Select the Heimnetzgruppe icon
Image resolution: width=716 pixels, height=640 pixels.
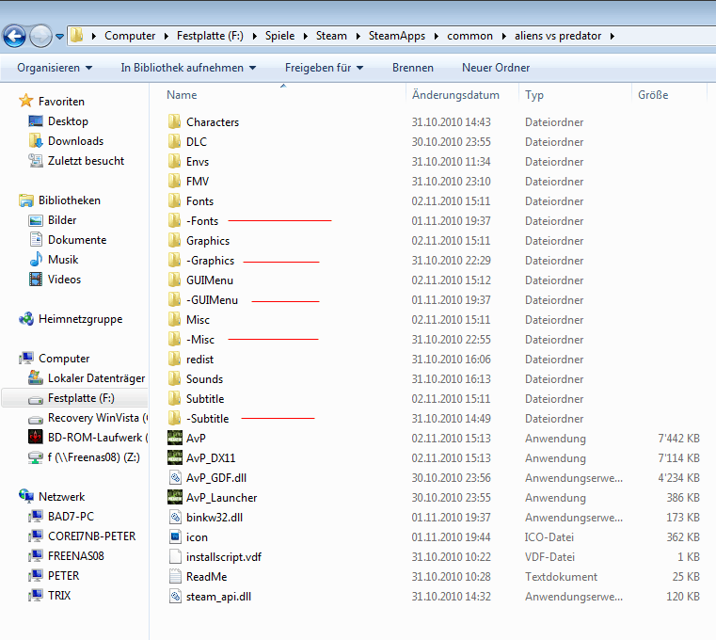point(26,319)
